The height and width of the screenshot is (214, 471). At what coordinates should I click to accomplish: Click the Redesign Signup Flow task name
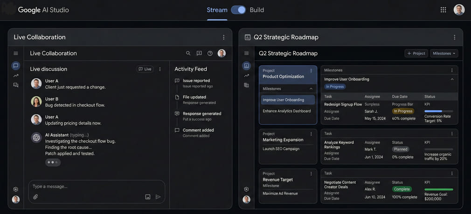pyautogui.click(x=343, y=104)
